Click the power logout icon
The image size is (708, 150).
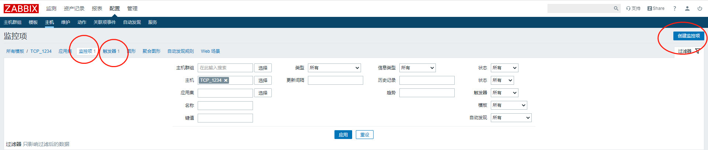coord(700,8)
